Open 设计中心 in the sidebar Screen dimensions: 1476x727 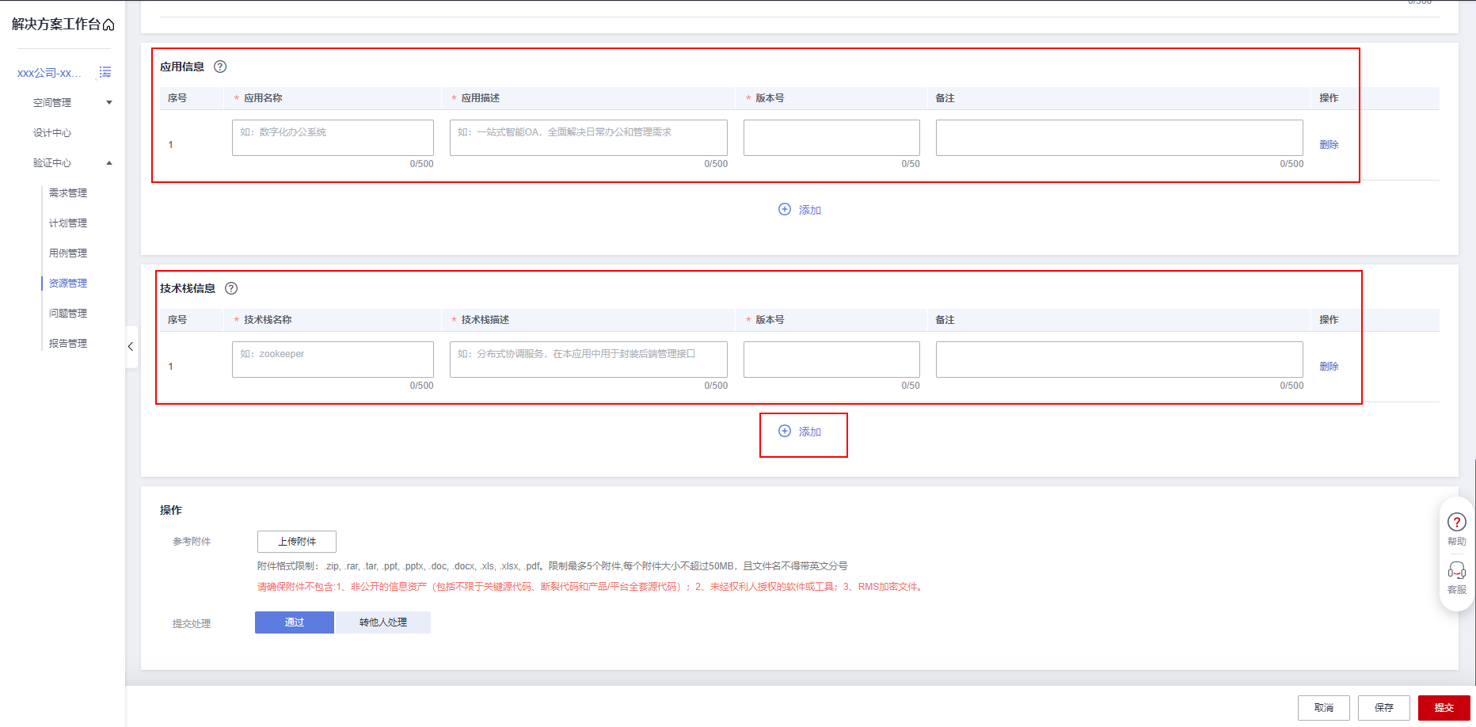(x=52, y=133)
